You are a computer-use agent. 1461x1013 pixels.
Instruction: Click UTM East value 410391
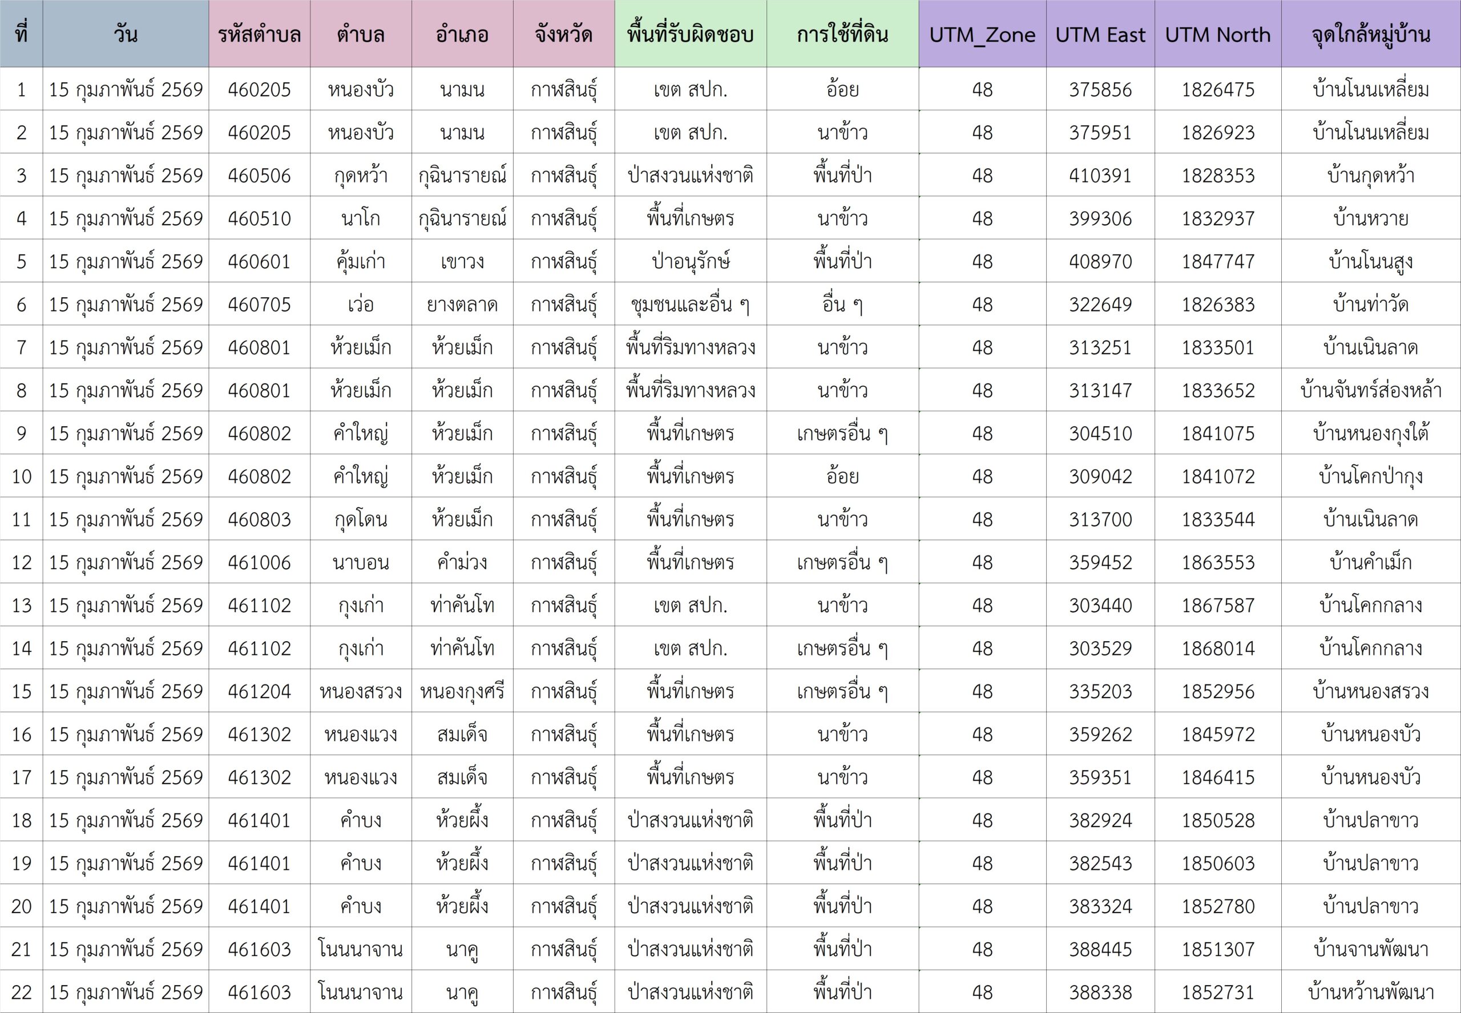click(1100, 175)
